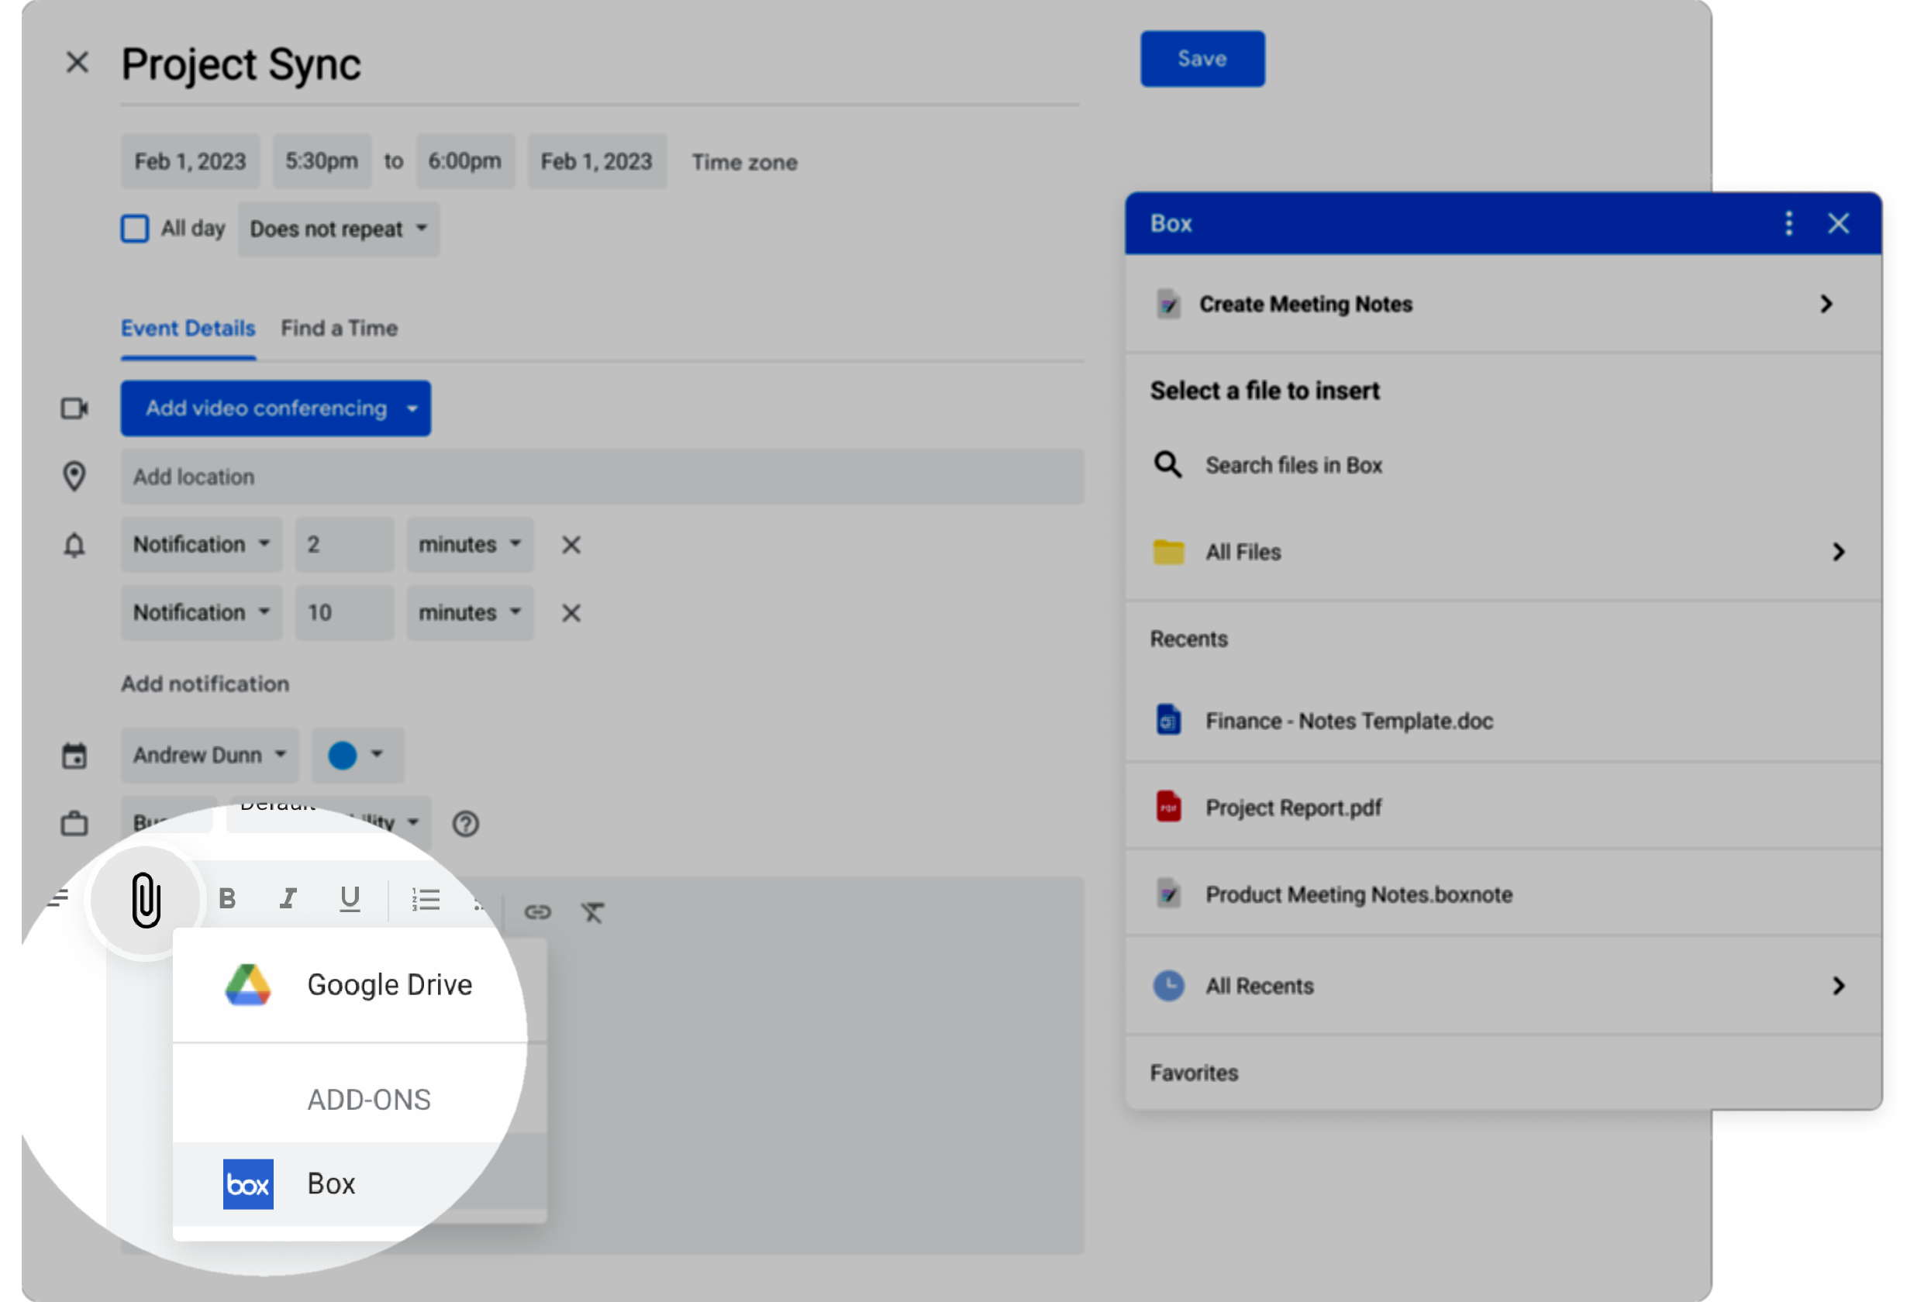Check the All day checkbox
1907x1302 pixels.
tap(135, 229)
